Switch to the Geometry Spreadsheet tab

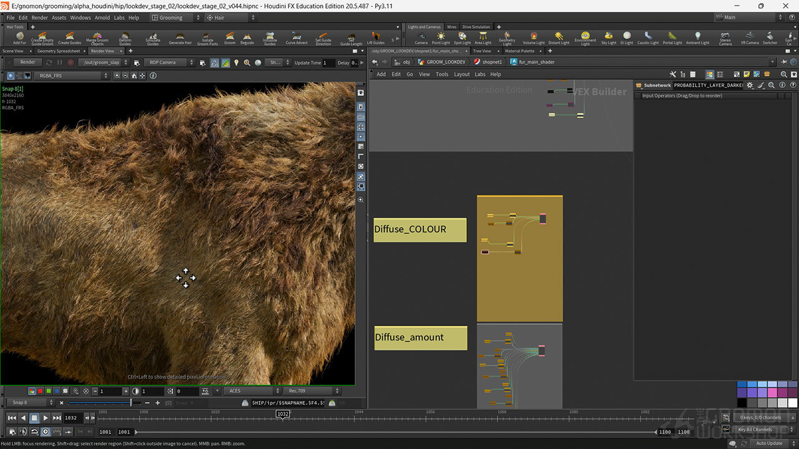click(59, 51)
